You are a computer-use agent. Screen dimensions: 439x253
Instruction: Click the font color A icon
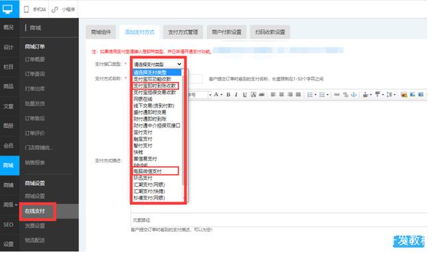click(216, 95)
